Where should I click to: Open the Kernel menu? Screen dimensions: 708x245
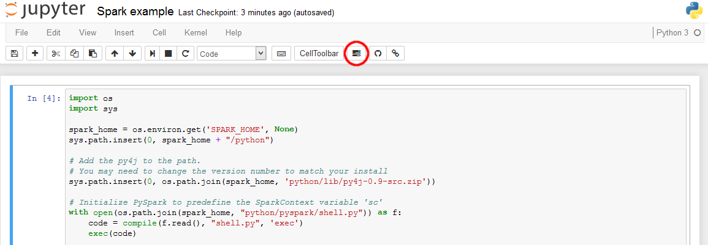tap(196, 33)
